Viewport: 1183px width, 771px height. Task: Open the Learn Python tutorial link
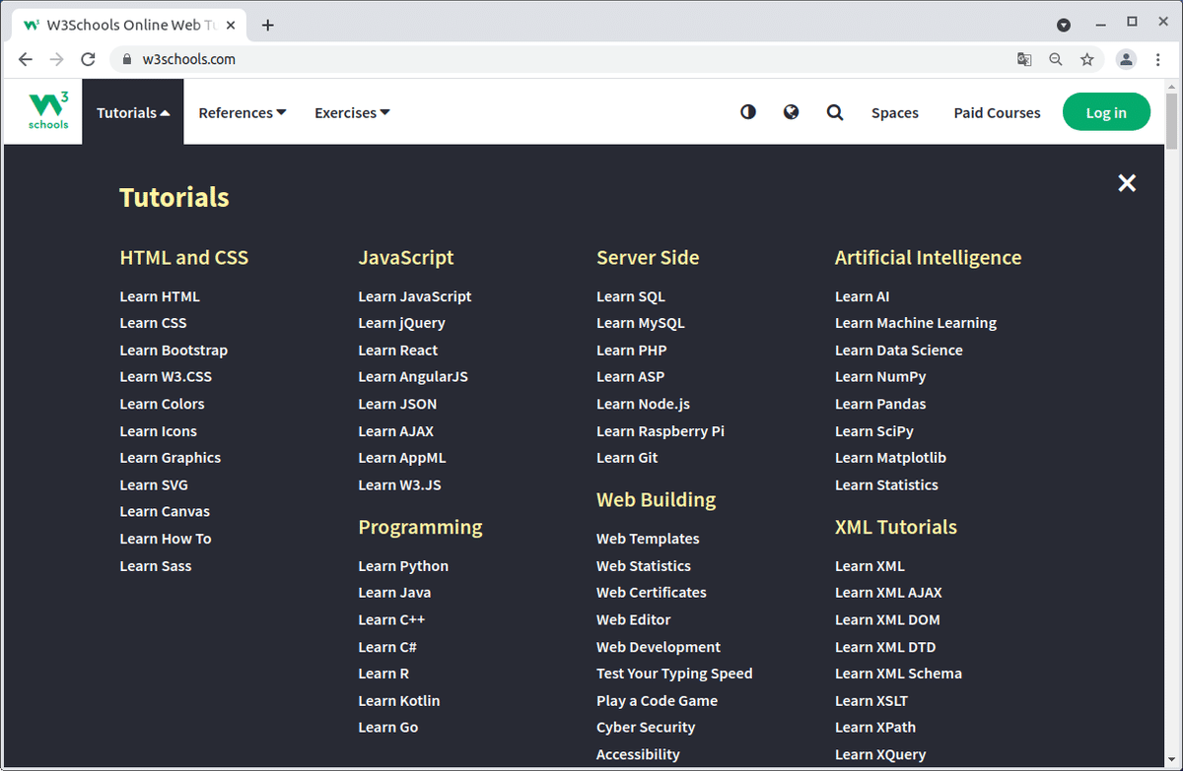pyautogui.click(x=403, y=566)
